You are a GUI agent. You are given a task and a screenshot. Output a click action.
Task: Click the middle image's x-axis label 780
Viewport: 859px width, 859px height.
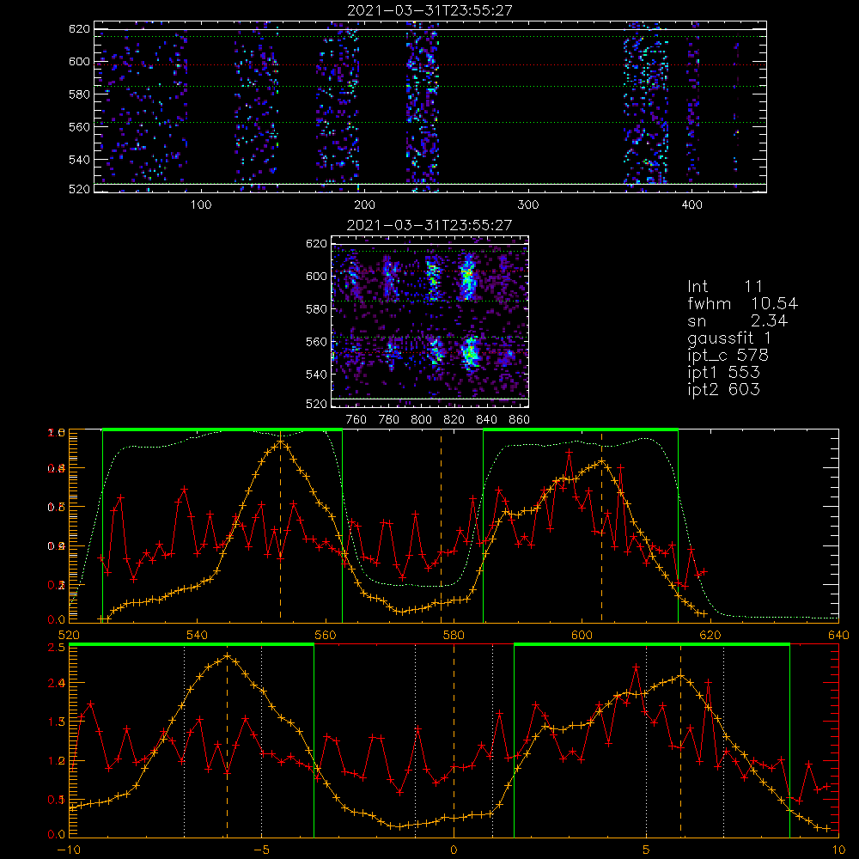[389, 420]
